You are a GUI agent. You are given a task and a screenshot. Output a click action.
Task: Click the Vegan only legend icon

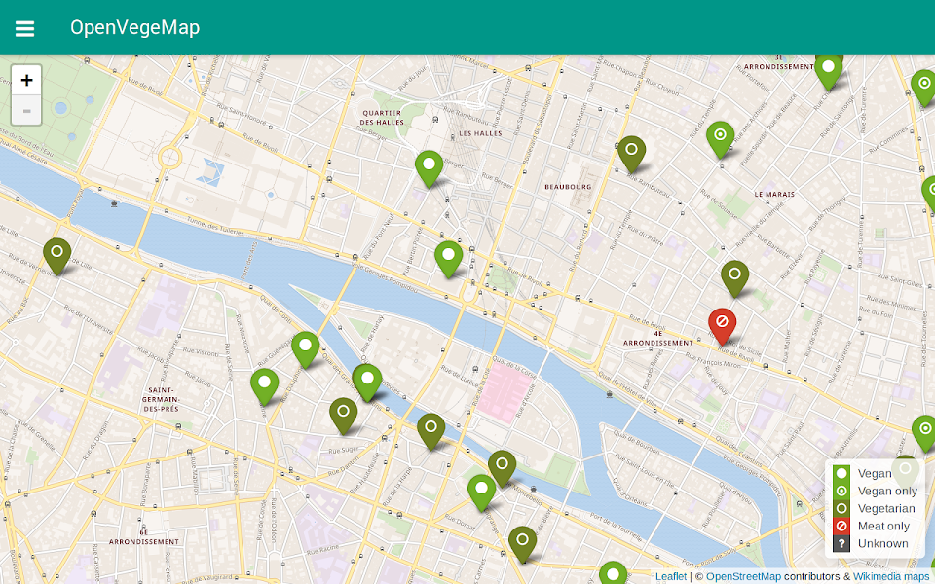[x=841, y=491]
